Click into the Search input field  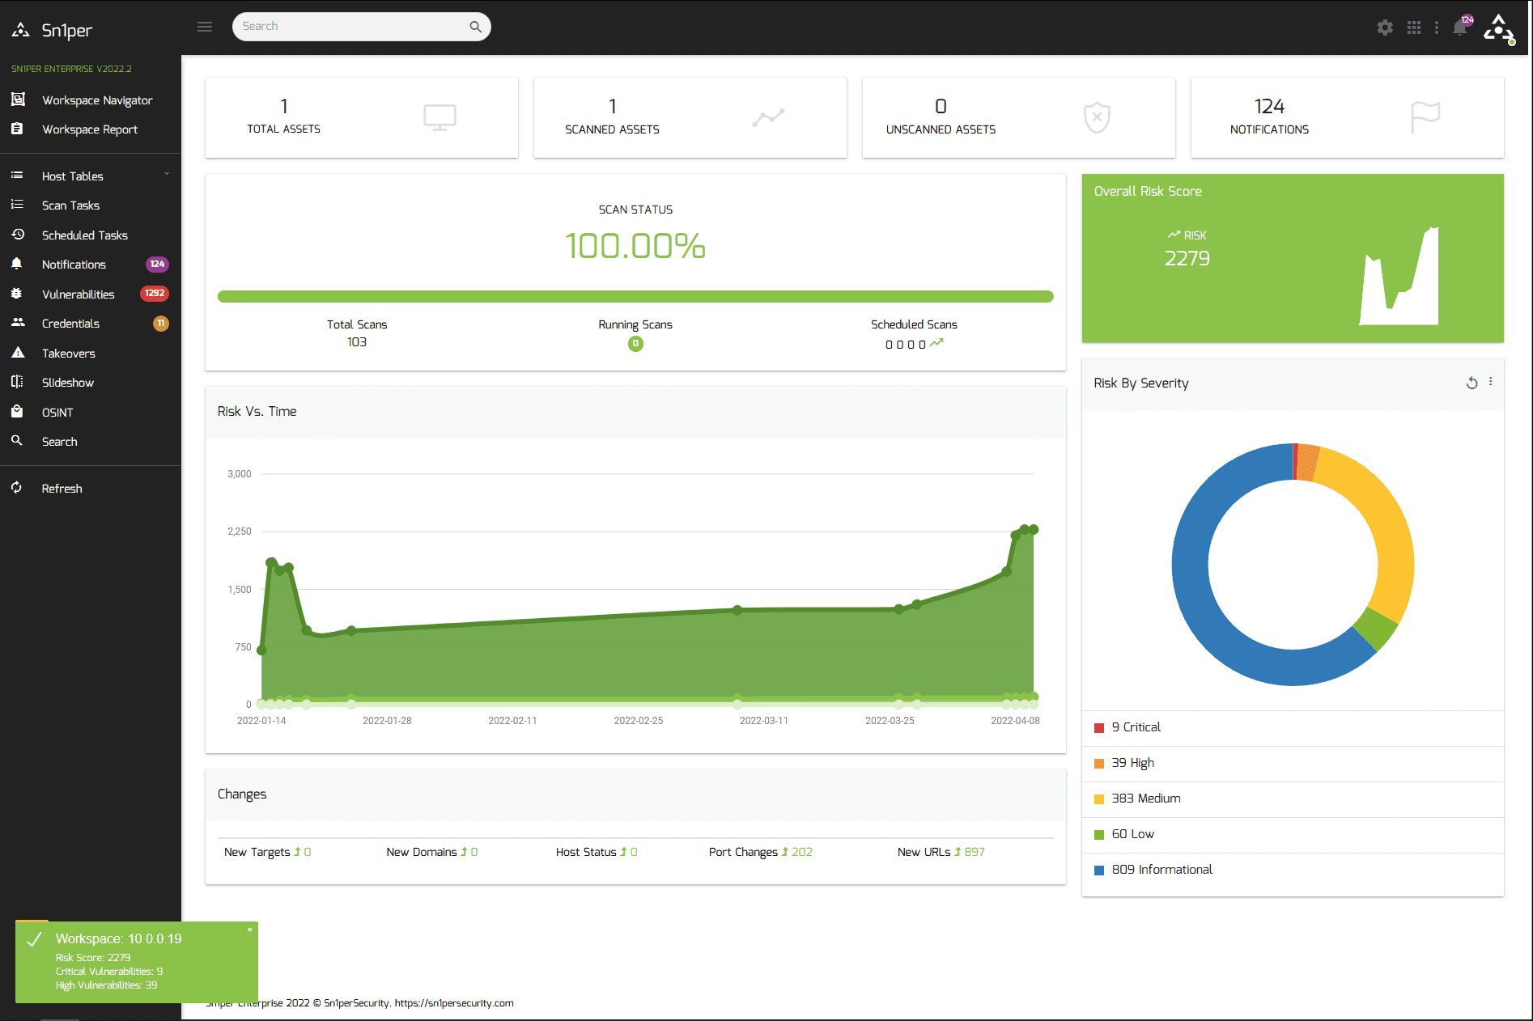[x=352, y=27]
